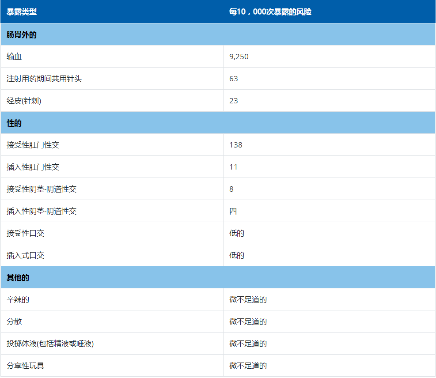436x378 pixels.
Task: Select the value 63
Action: point(234,79)
